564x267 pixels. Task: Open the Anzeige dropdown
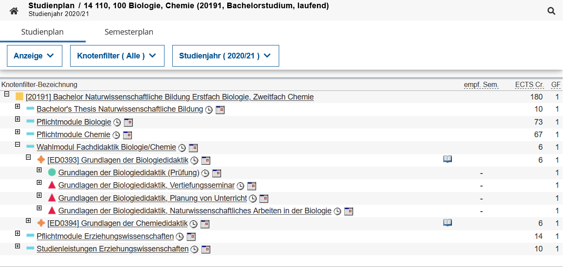34,56
